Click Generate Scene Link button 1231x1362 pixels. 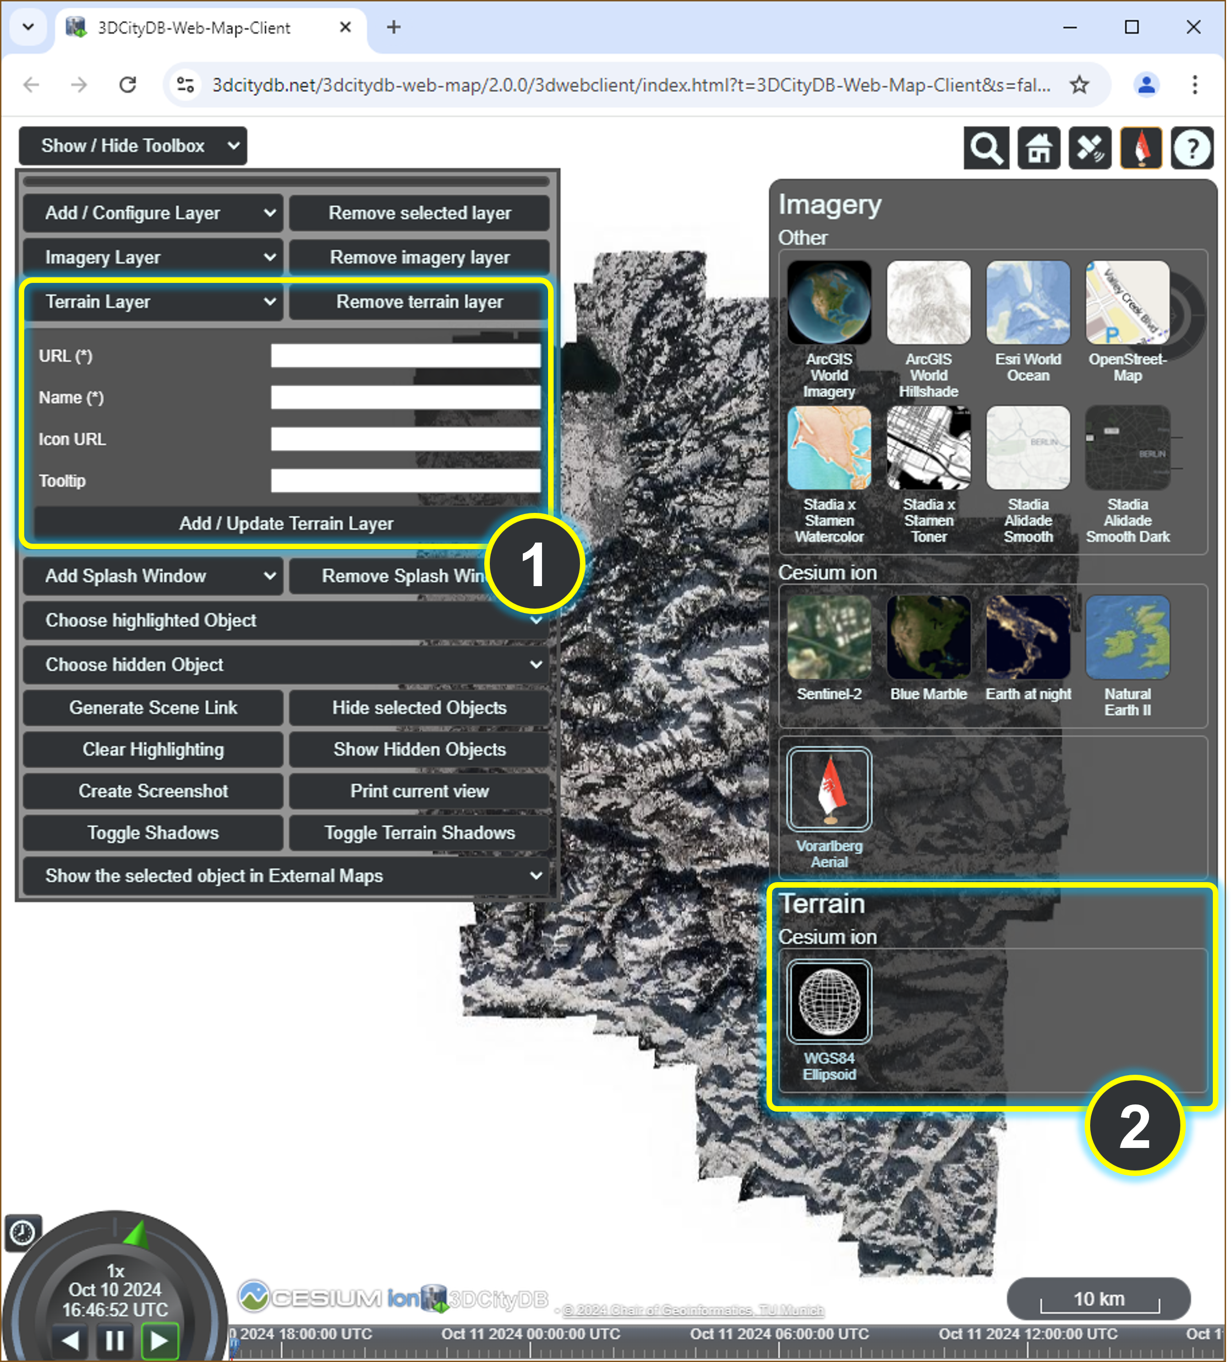click(152, 707)
